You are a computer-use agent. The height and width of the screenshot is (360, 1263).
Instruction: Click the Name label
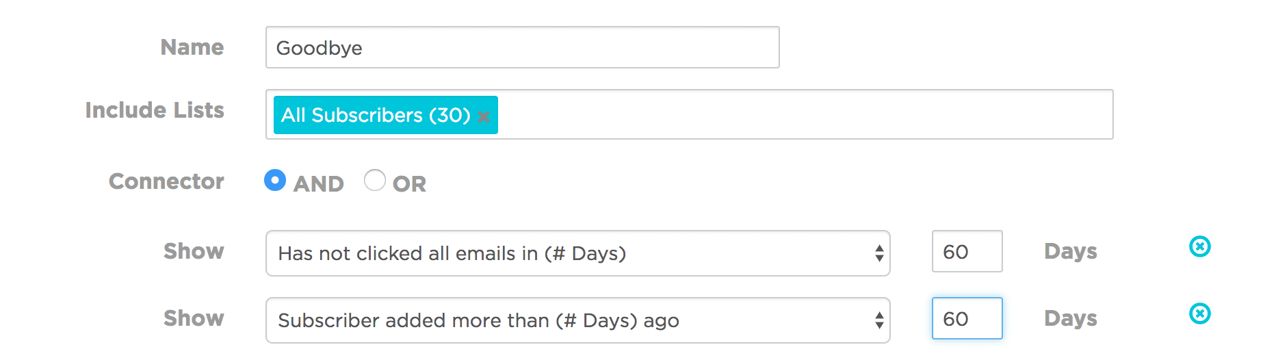192,47
